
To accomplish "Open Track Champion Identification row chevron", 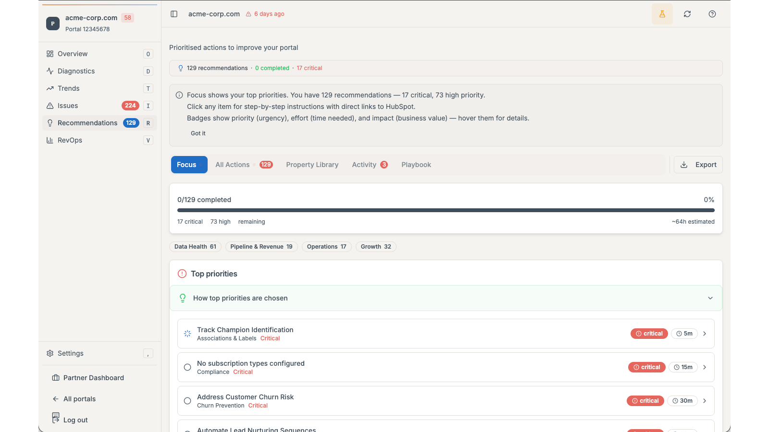I will click(x=705, y=334).
